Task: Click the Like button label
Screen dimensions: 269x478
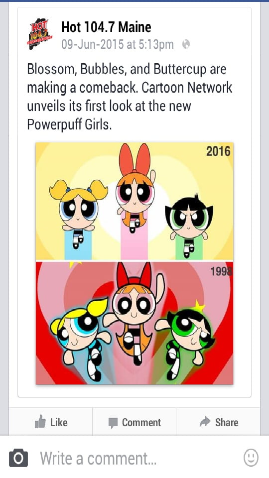Action: 59,422
